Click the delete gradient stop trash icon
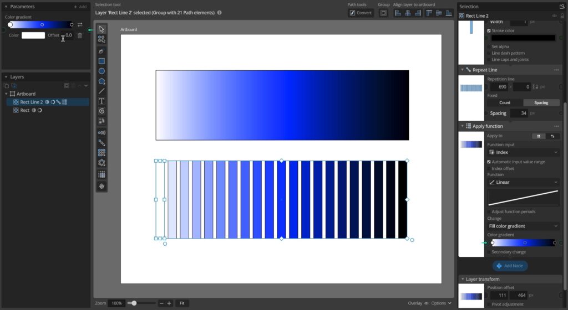The width and height of the screenshot is (568, 310). 80,35
